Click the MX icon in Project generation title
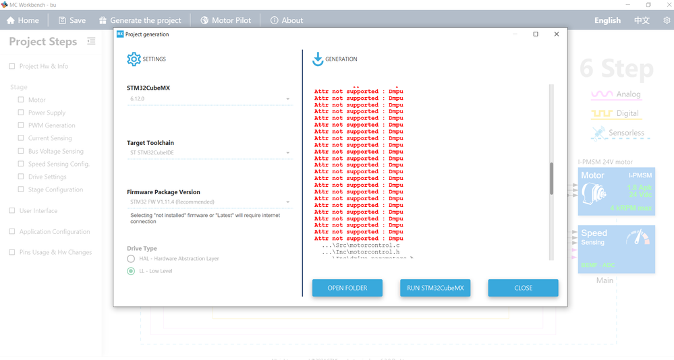 click(120, 34)
